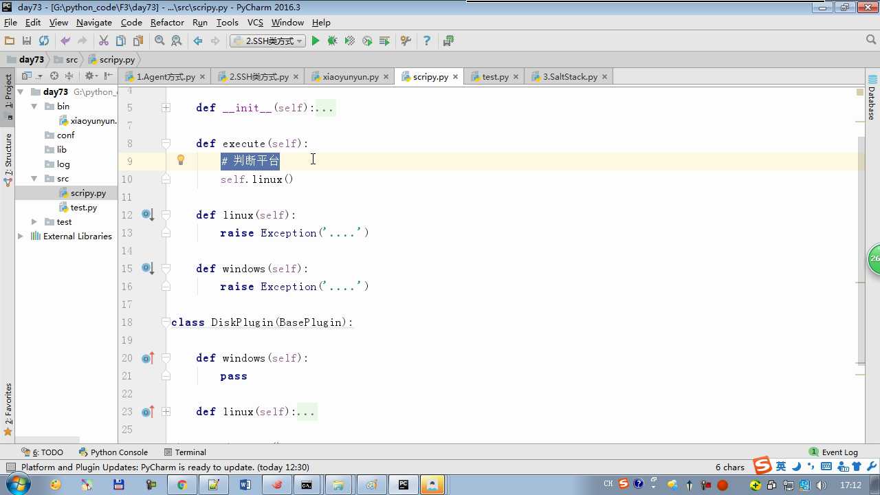
Task: Collapse execute method fold at line 8
Action: pos(166,144)
